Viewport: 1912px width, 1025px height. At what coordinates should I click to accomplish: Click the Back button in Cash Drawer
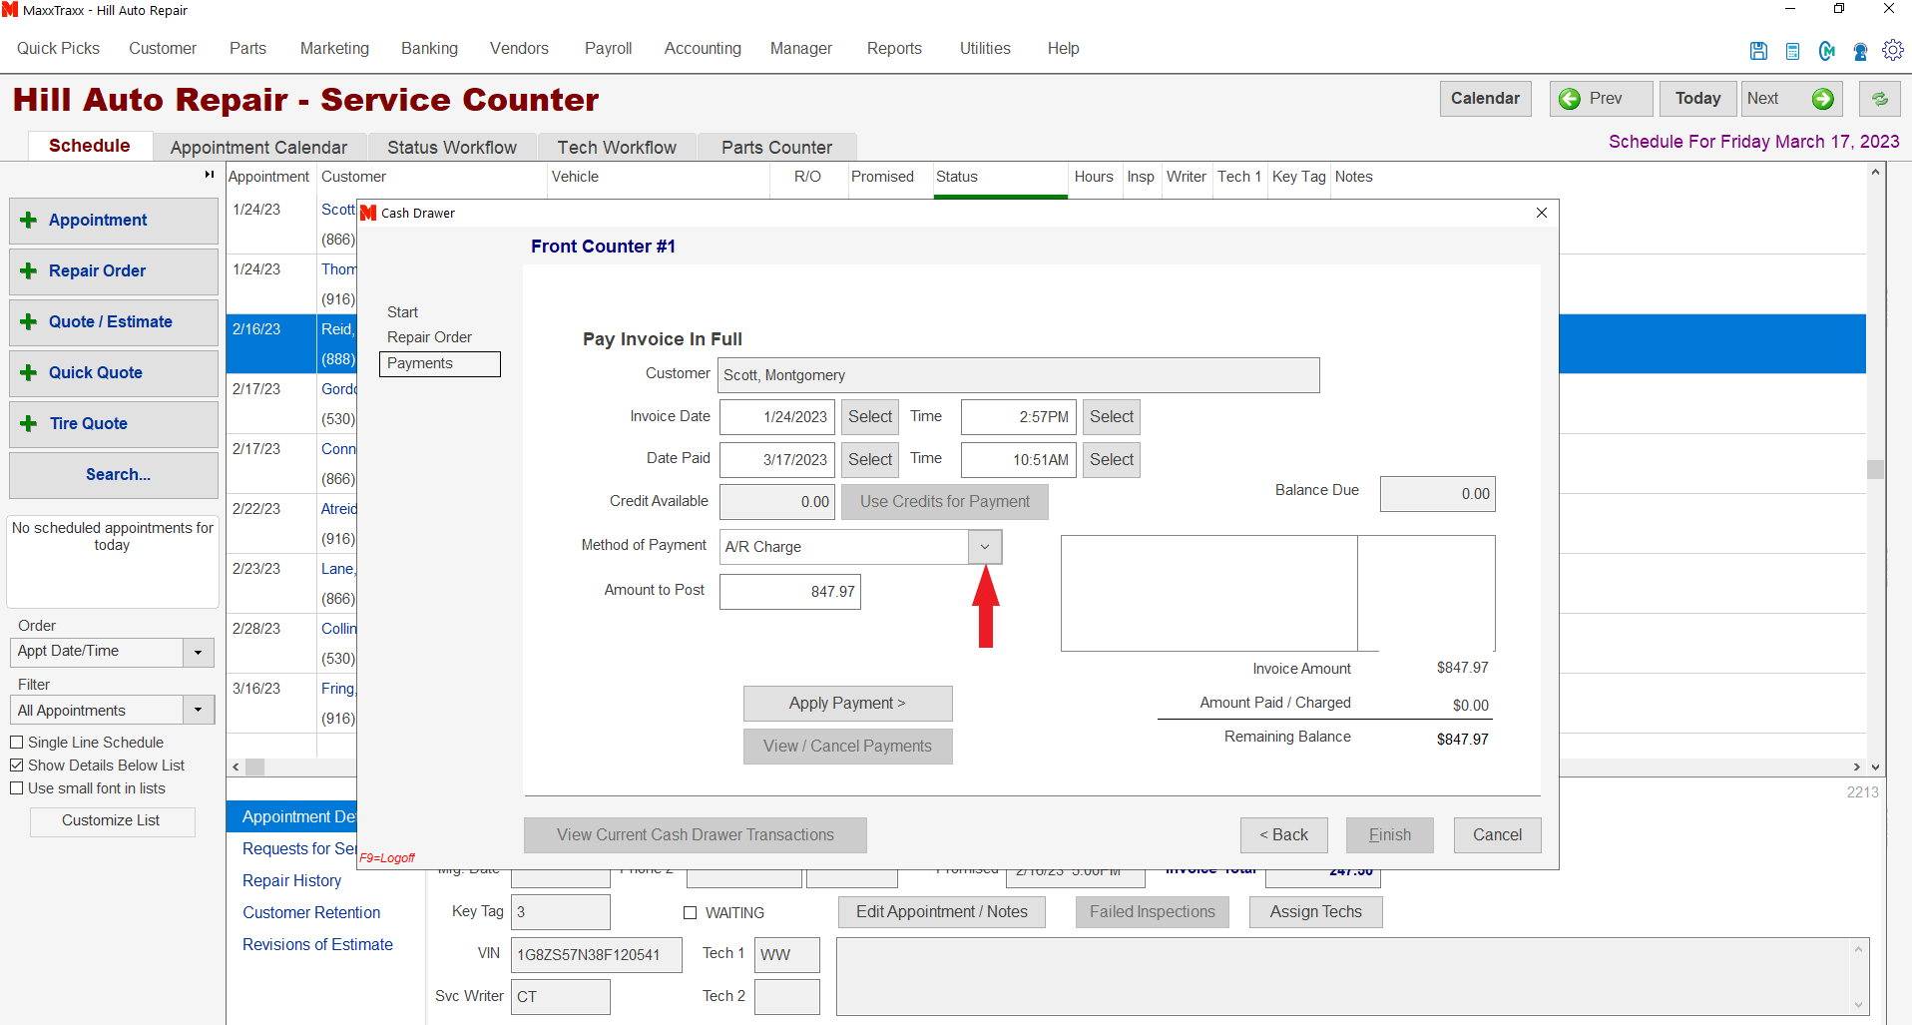pos(1283,835)
